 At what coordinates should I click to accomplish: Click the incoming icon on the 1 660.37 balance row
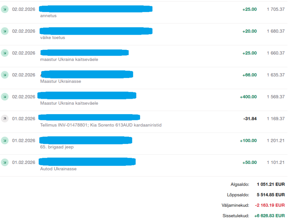click(x=4, y=53)
